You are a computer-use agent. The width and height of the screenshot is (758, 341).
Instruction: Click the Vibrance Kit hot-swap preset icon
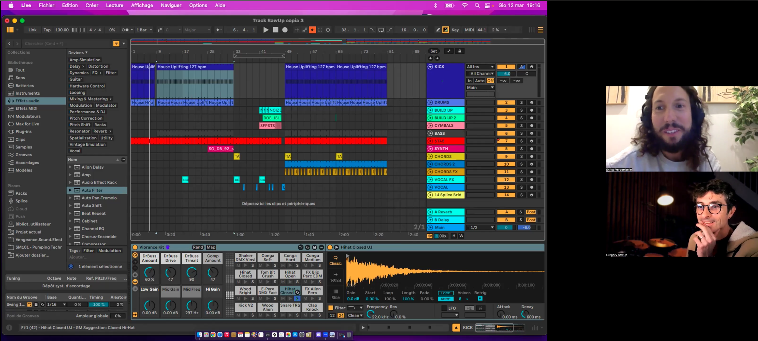pos(308,247)
